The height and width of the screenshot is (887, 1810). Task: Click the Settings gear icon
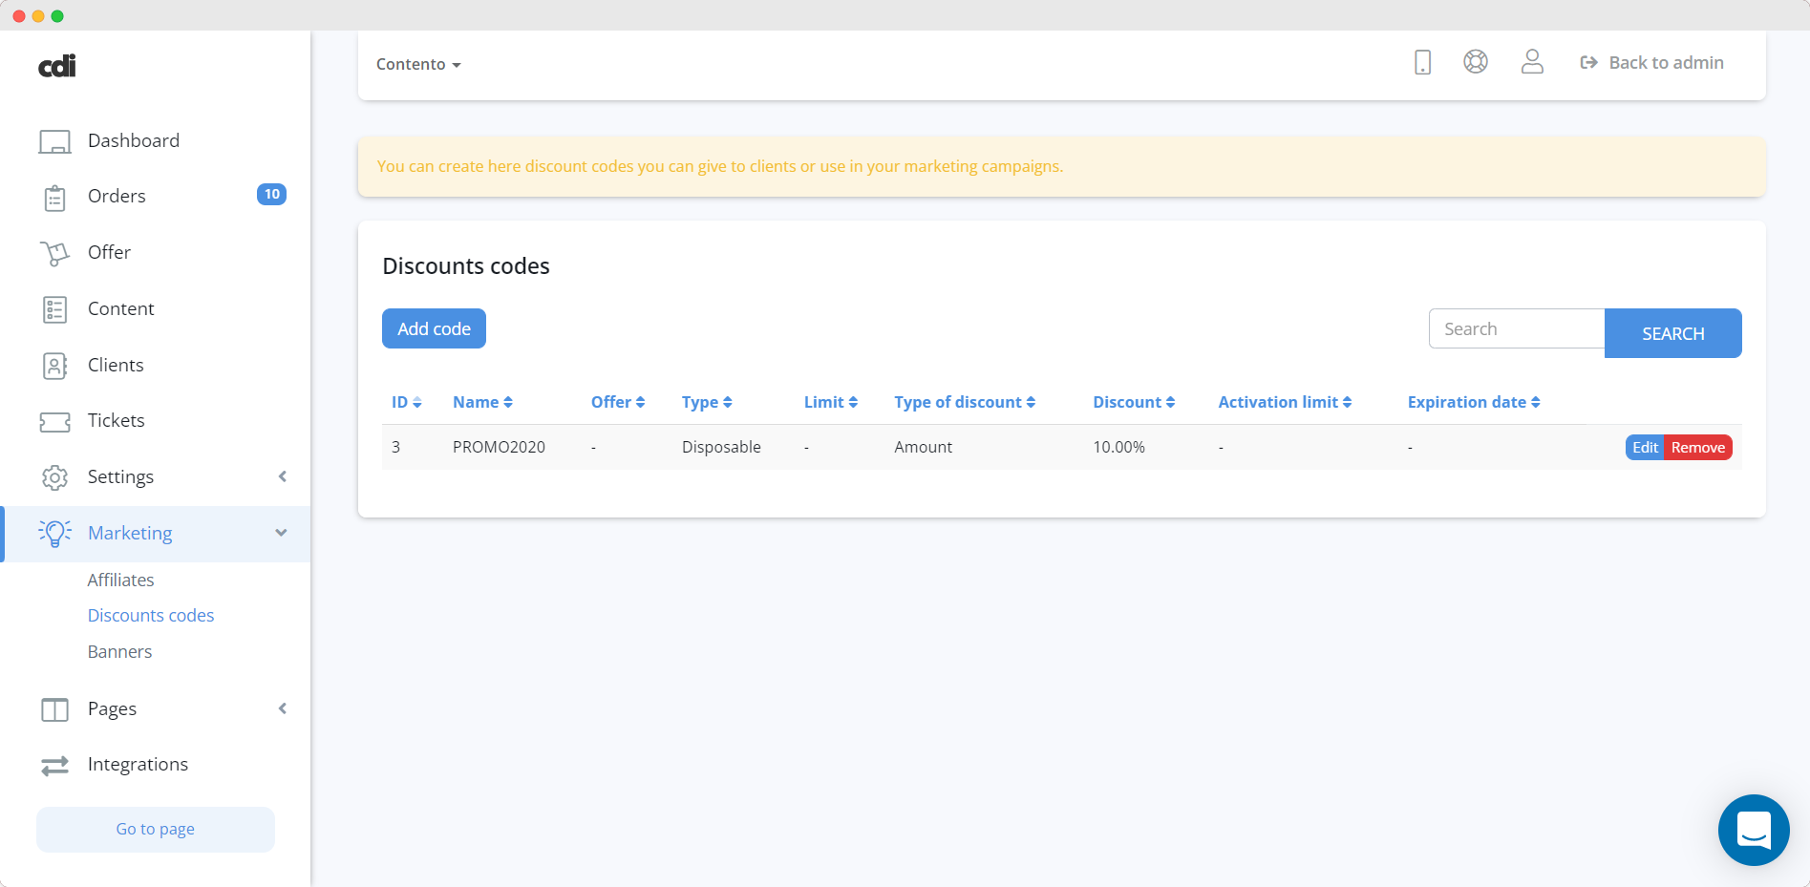coord(54,477)
